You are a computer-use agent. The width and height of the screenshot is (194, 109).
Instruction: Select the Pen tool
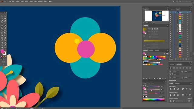click(x=2, y=21)
